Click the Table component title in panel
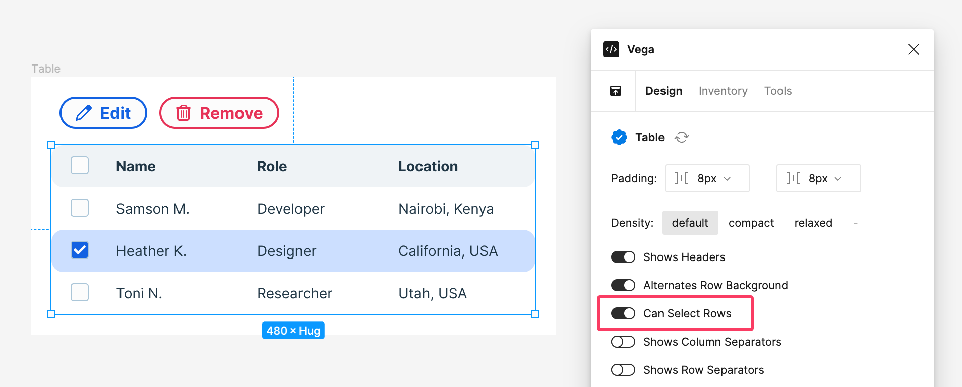This screenshot has height=387, width=962. click(650, 137)
